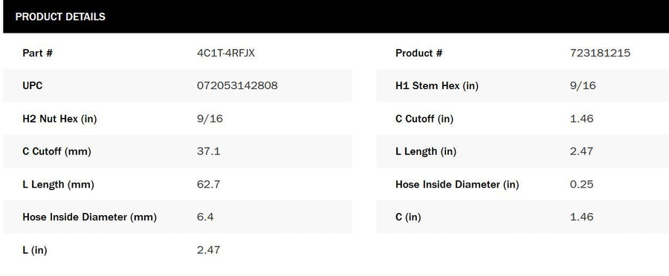The height and width of the screenshot is (276, 669).
Task: Select part number 4C1T-4RFJX
Action: 226,53
